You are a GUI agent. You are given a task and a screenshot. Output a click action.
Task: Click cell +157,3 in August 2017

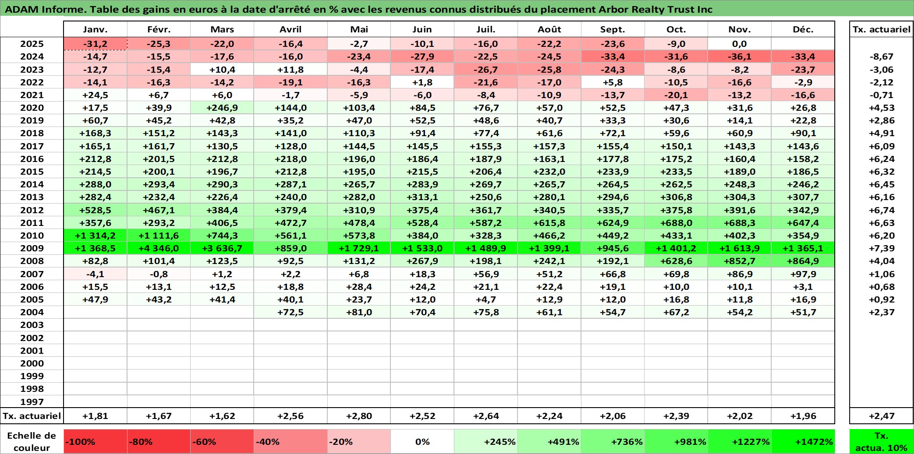(x=549, y=146)
